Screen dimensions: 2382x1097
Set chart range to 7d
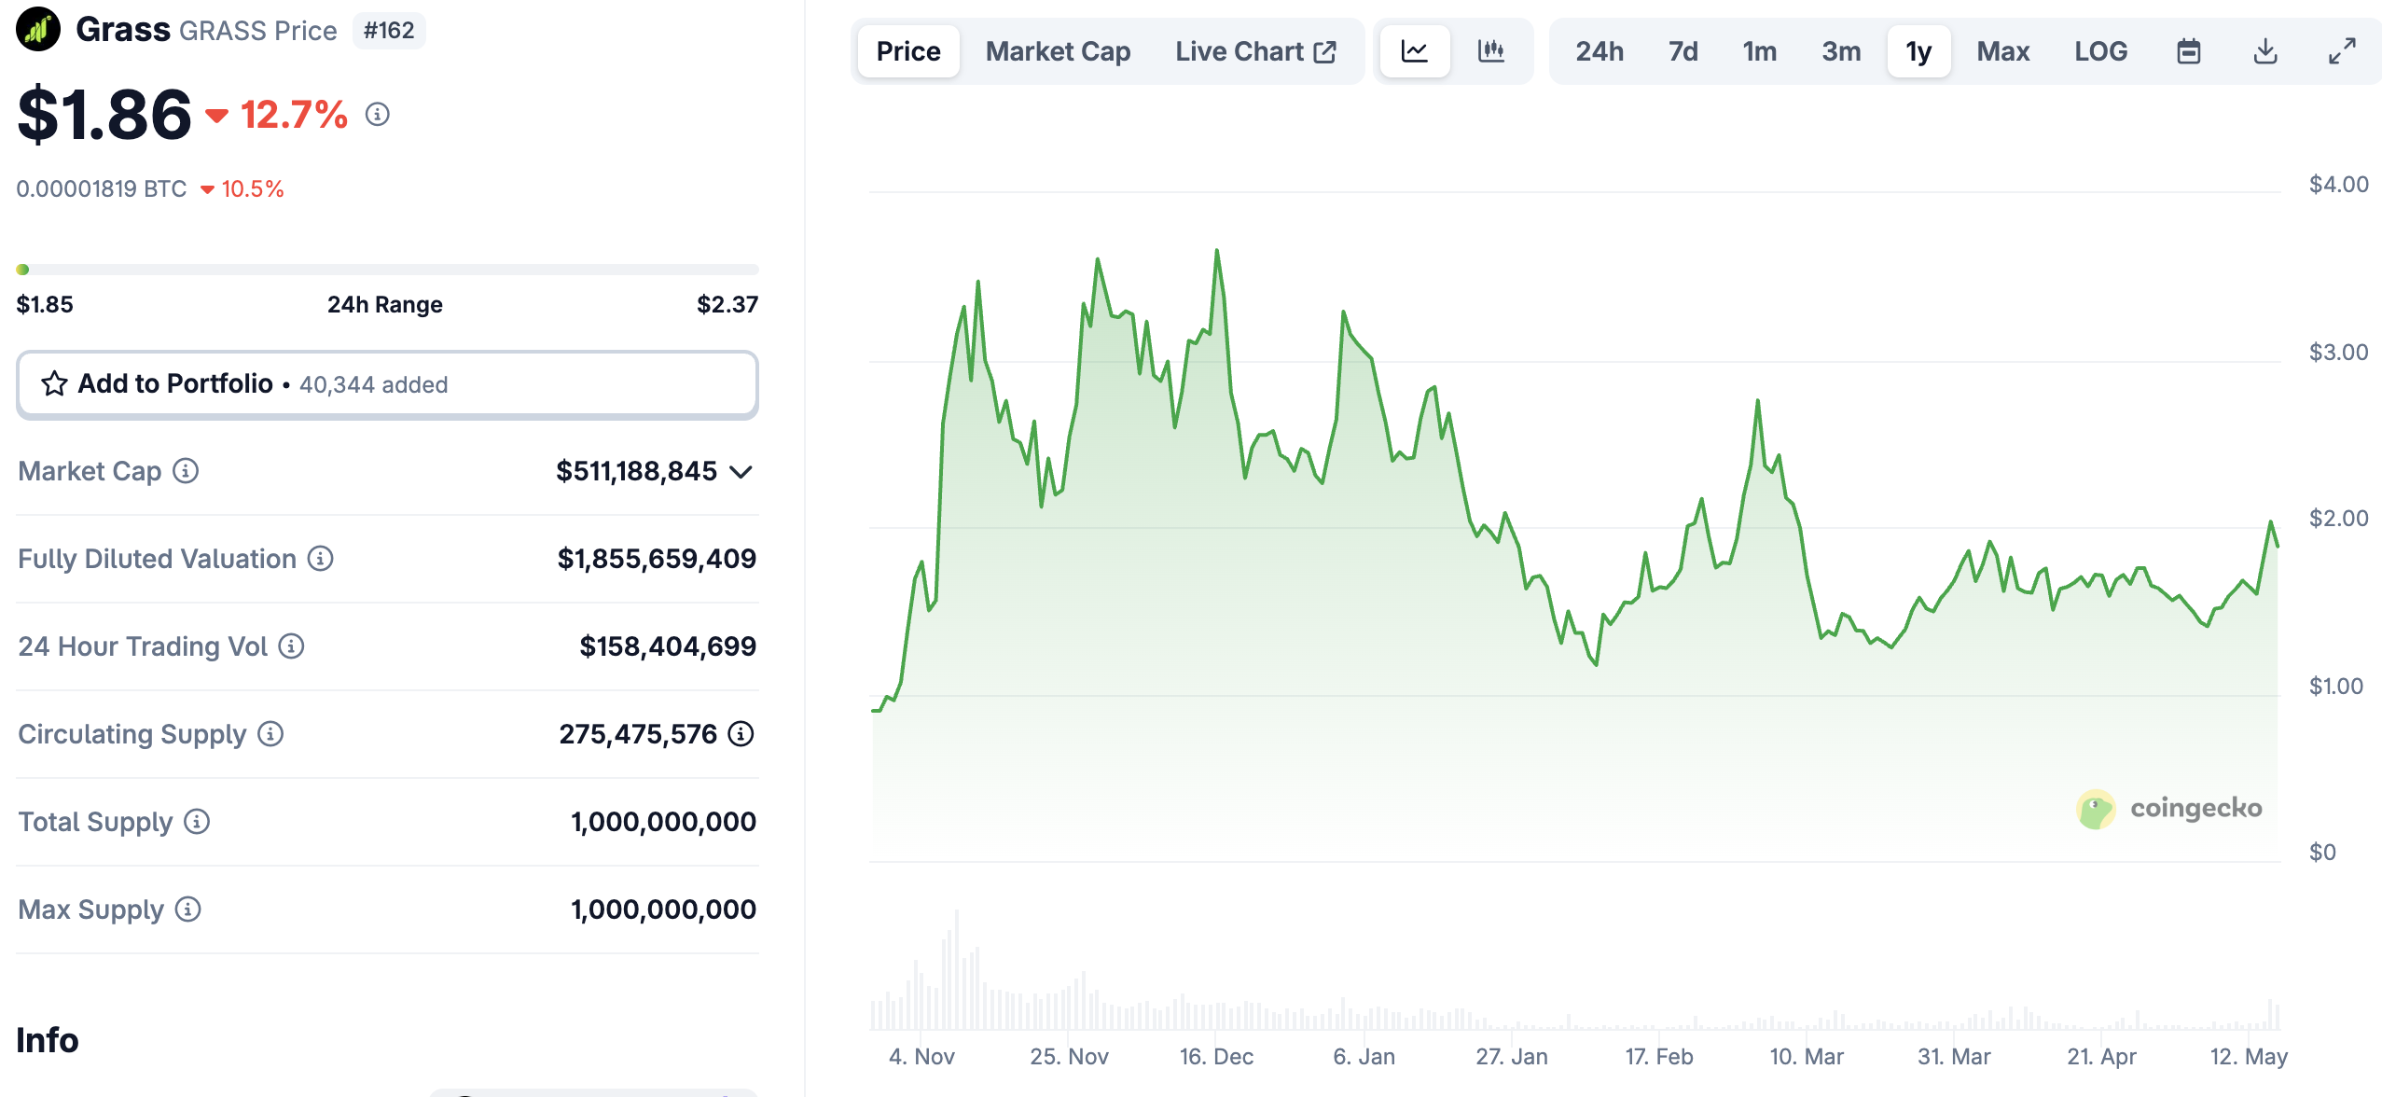tap(1683, 51)
